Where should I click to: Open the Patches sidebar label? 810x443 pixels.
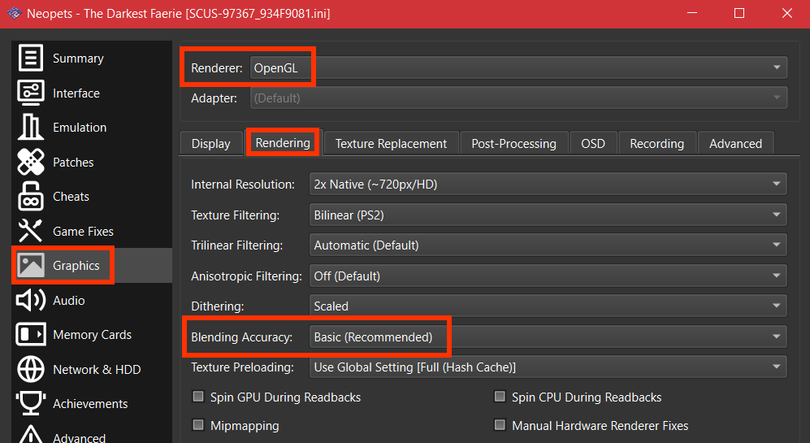tap(73, 162)
